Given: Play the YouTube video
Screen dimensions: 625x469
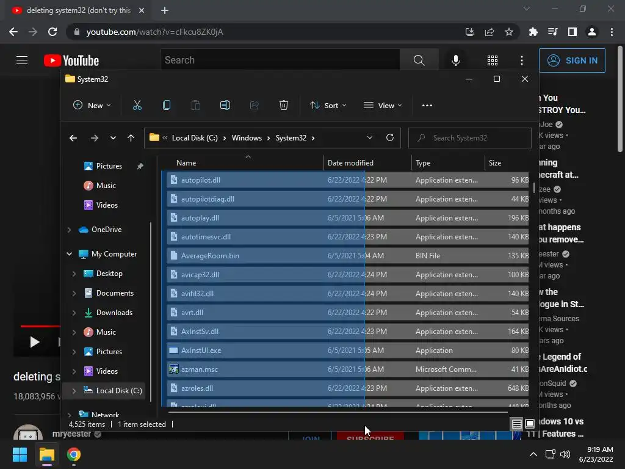Looking at the screenshot, I should coord(35,342).
